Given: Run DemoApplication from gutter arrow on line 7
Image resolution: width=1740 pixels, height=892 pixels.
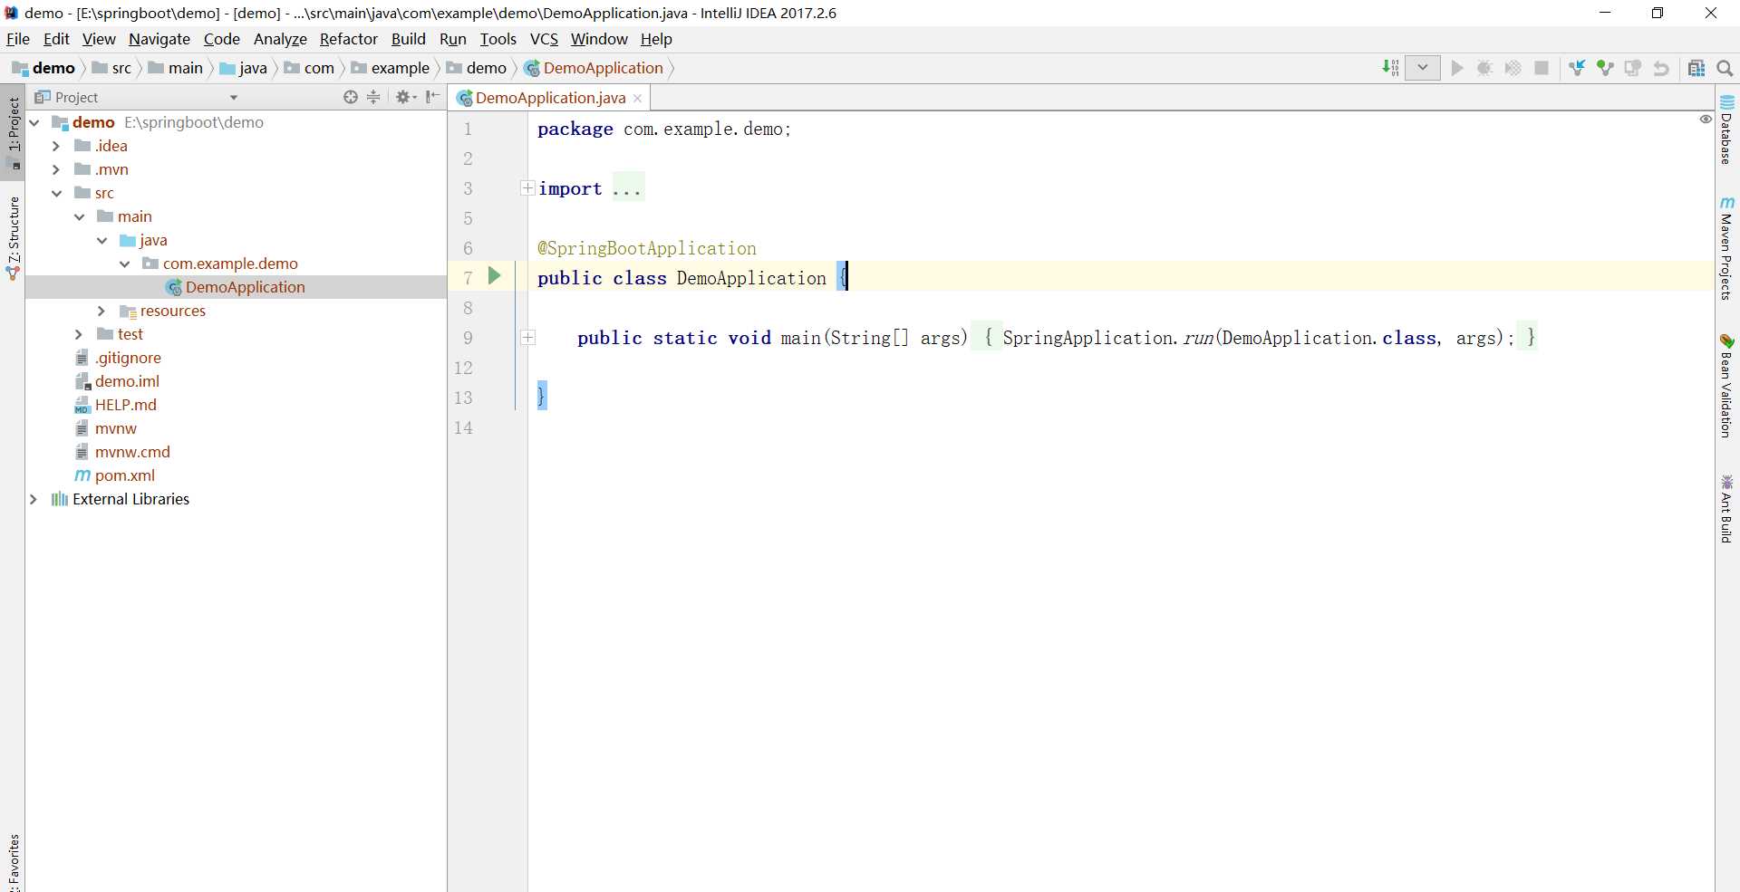Looking at the screenshot, I should (x=495, y=275).
